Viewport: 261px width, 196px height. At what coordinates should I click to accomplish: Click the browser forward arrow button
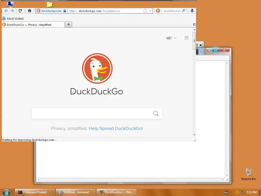(12, 11)
